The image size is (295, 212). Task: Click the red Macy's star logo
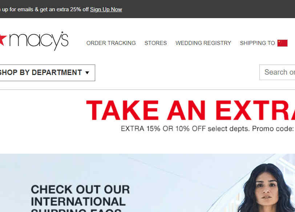(x=3, y=40)
